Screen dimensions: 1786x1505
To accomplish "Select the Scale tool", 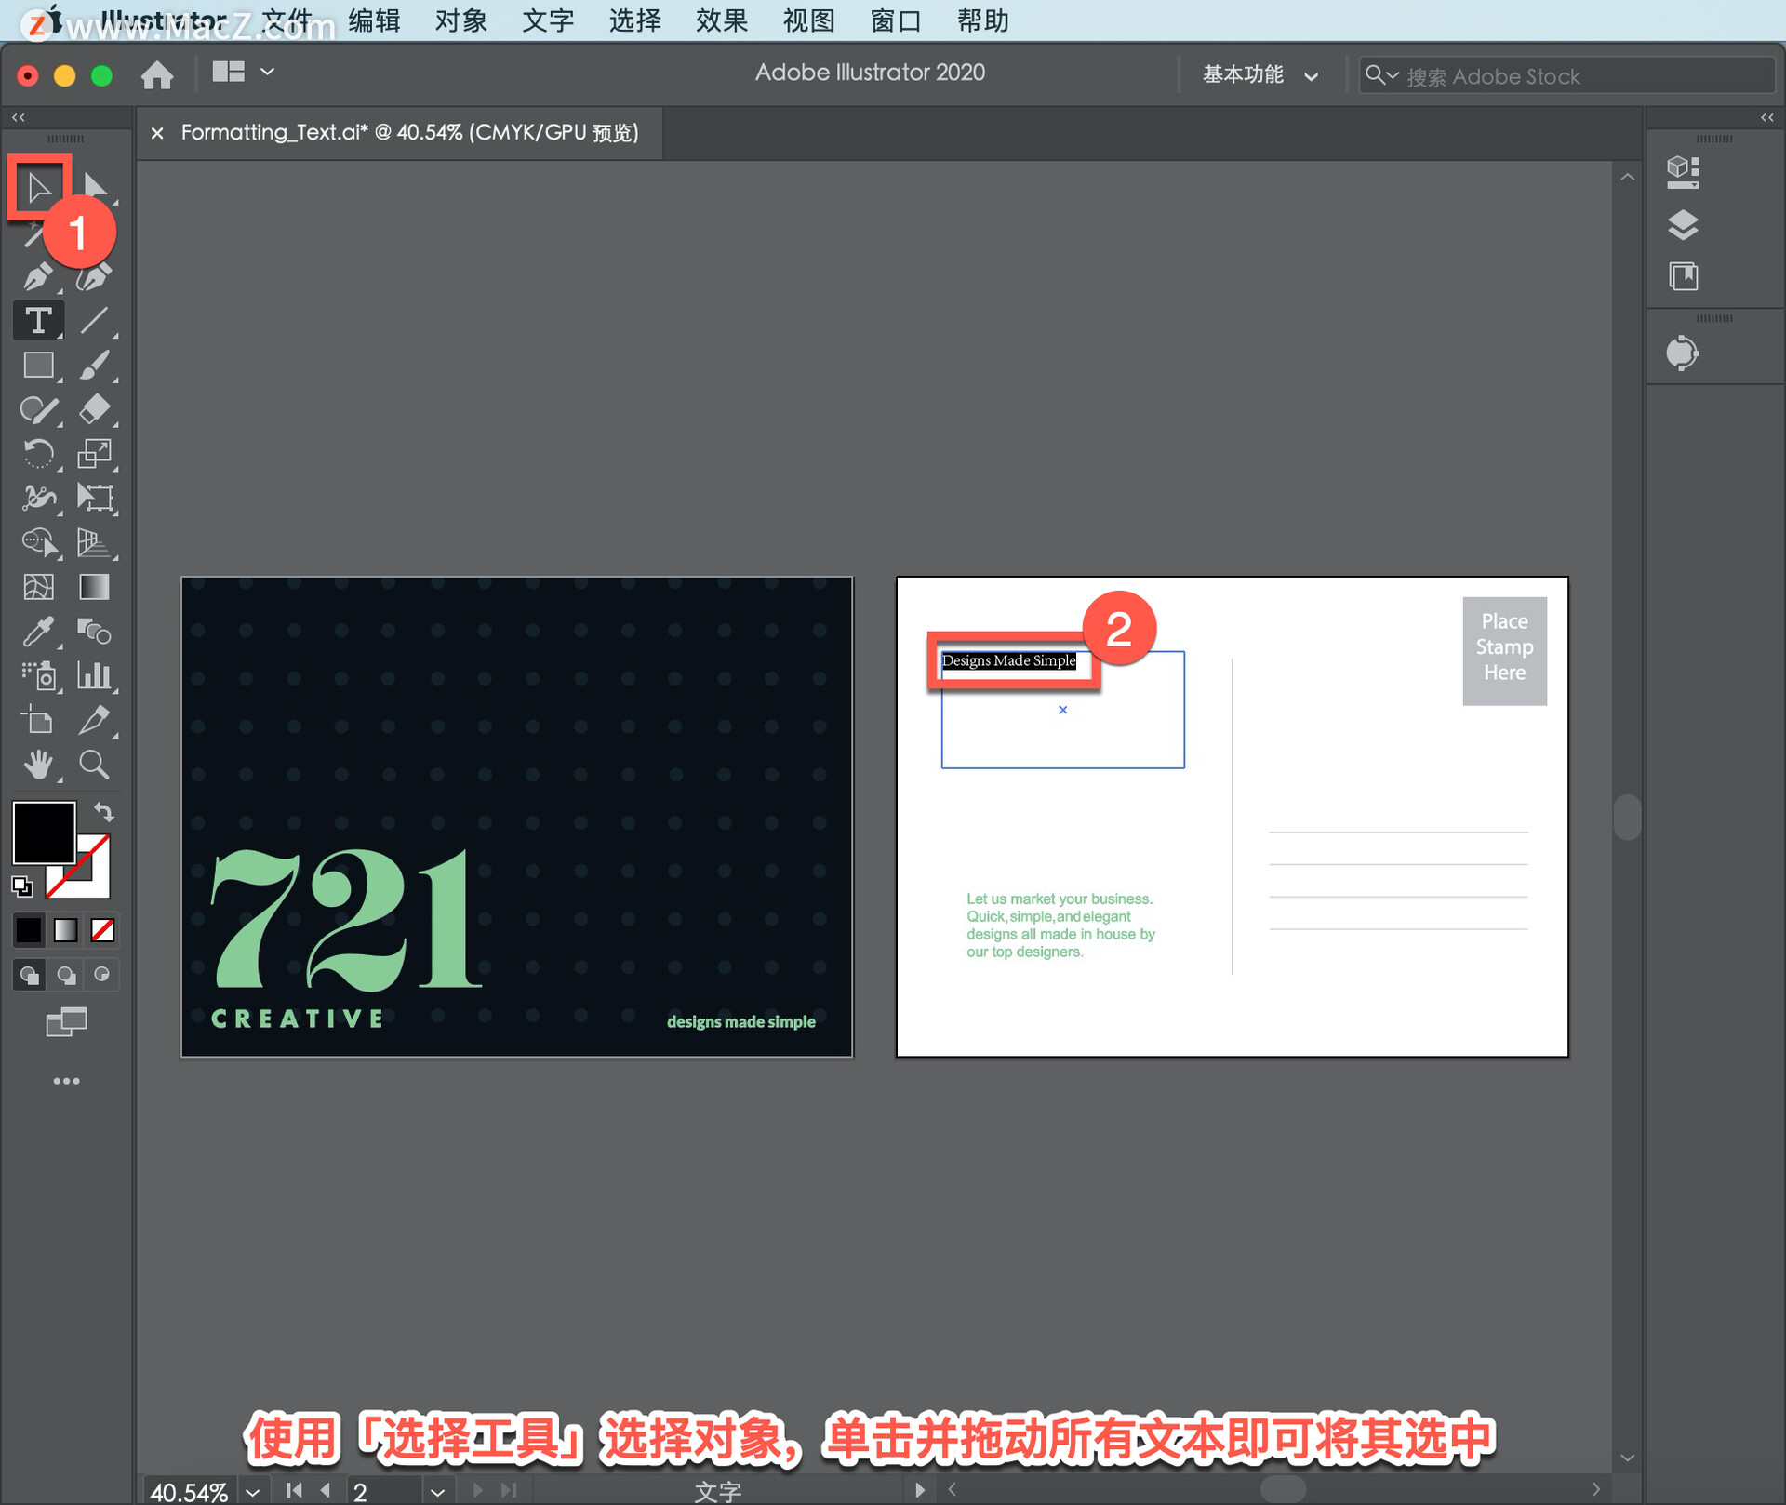I will (94, 454).
